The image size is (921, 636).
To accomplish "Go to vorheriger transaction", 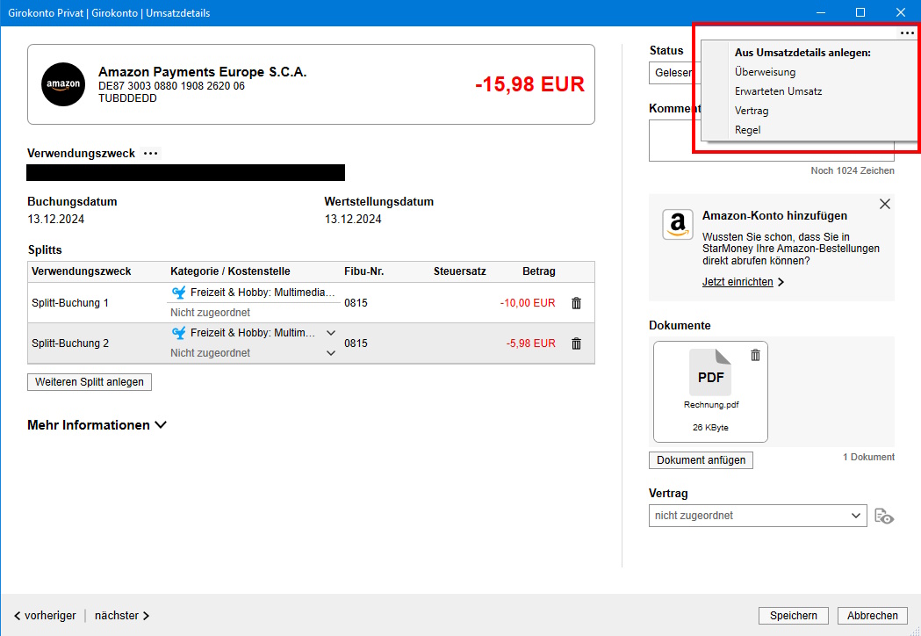I will click(45, 616).
